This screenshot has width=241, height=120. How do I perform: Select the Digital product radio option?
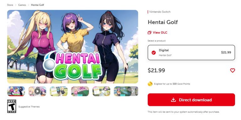point(153,52)
